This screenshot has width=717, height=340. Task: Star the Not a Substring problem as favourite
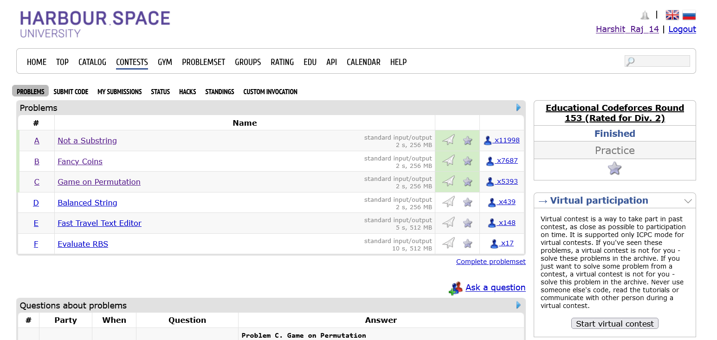468,140
